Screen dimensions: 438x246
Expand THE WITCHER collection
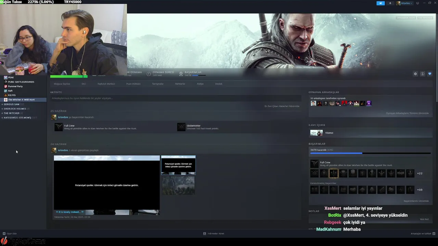[12, 113]
